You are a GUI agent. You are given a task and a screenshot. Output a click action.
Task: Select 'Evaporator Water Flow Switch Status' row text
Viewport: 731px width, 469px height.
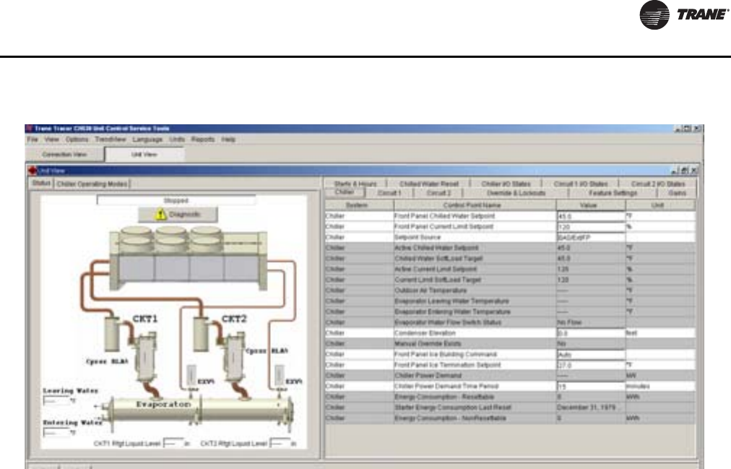[448, 322]
